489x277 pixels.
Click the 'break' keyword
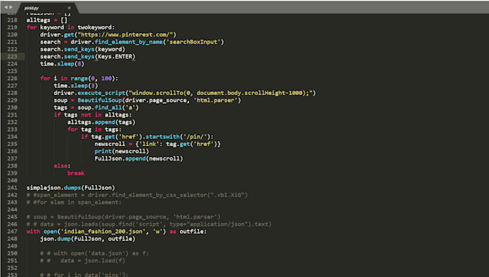[x=76, y=173]
